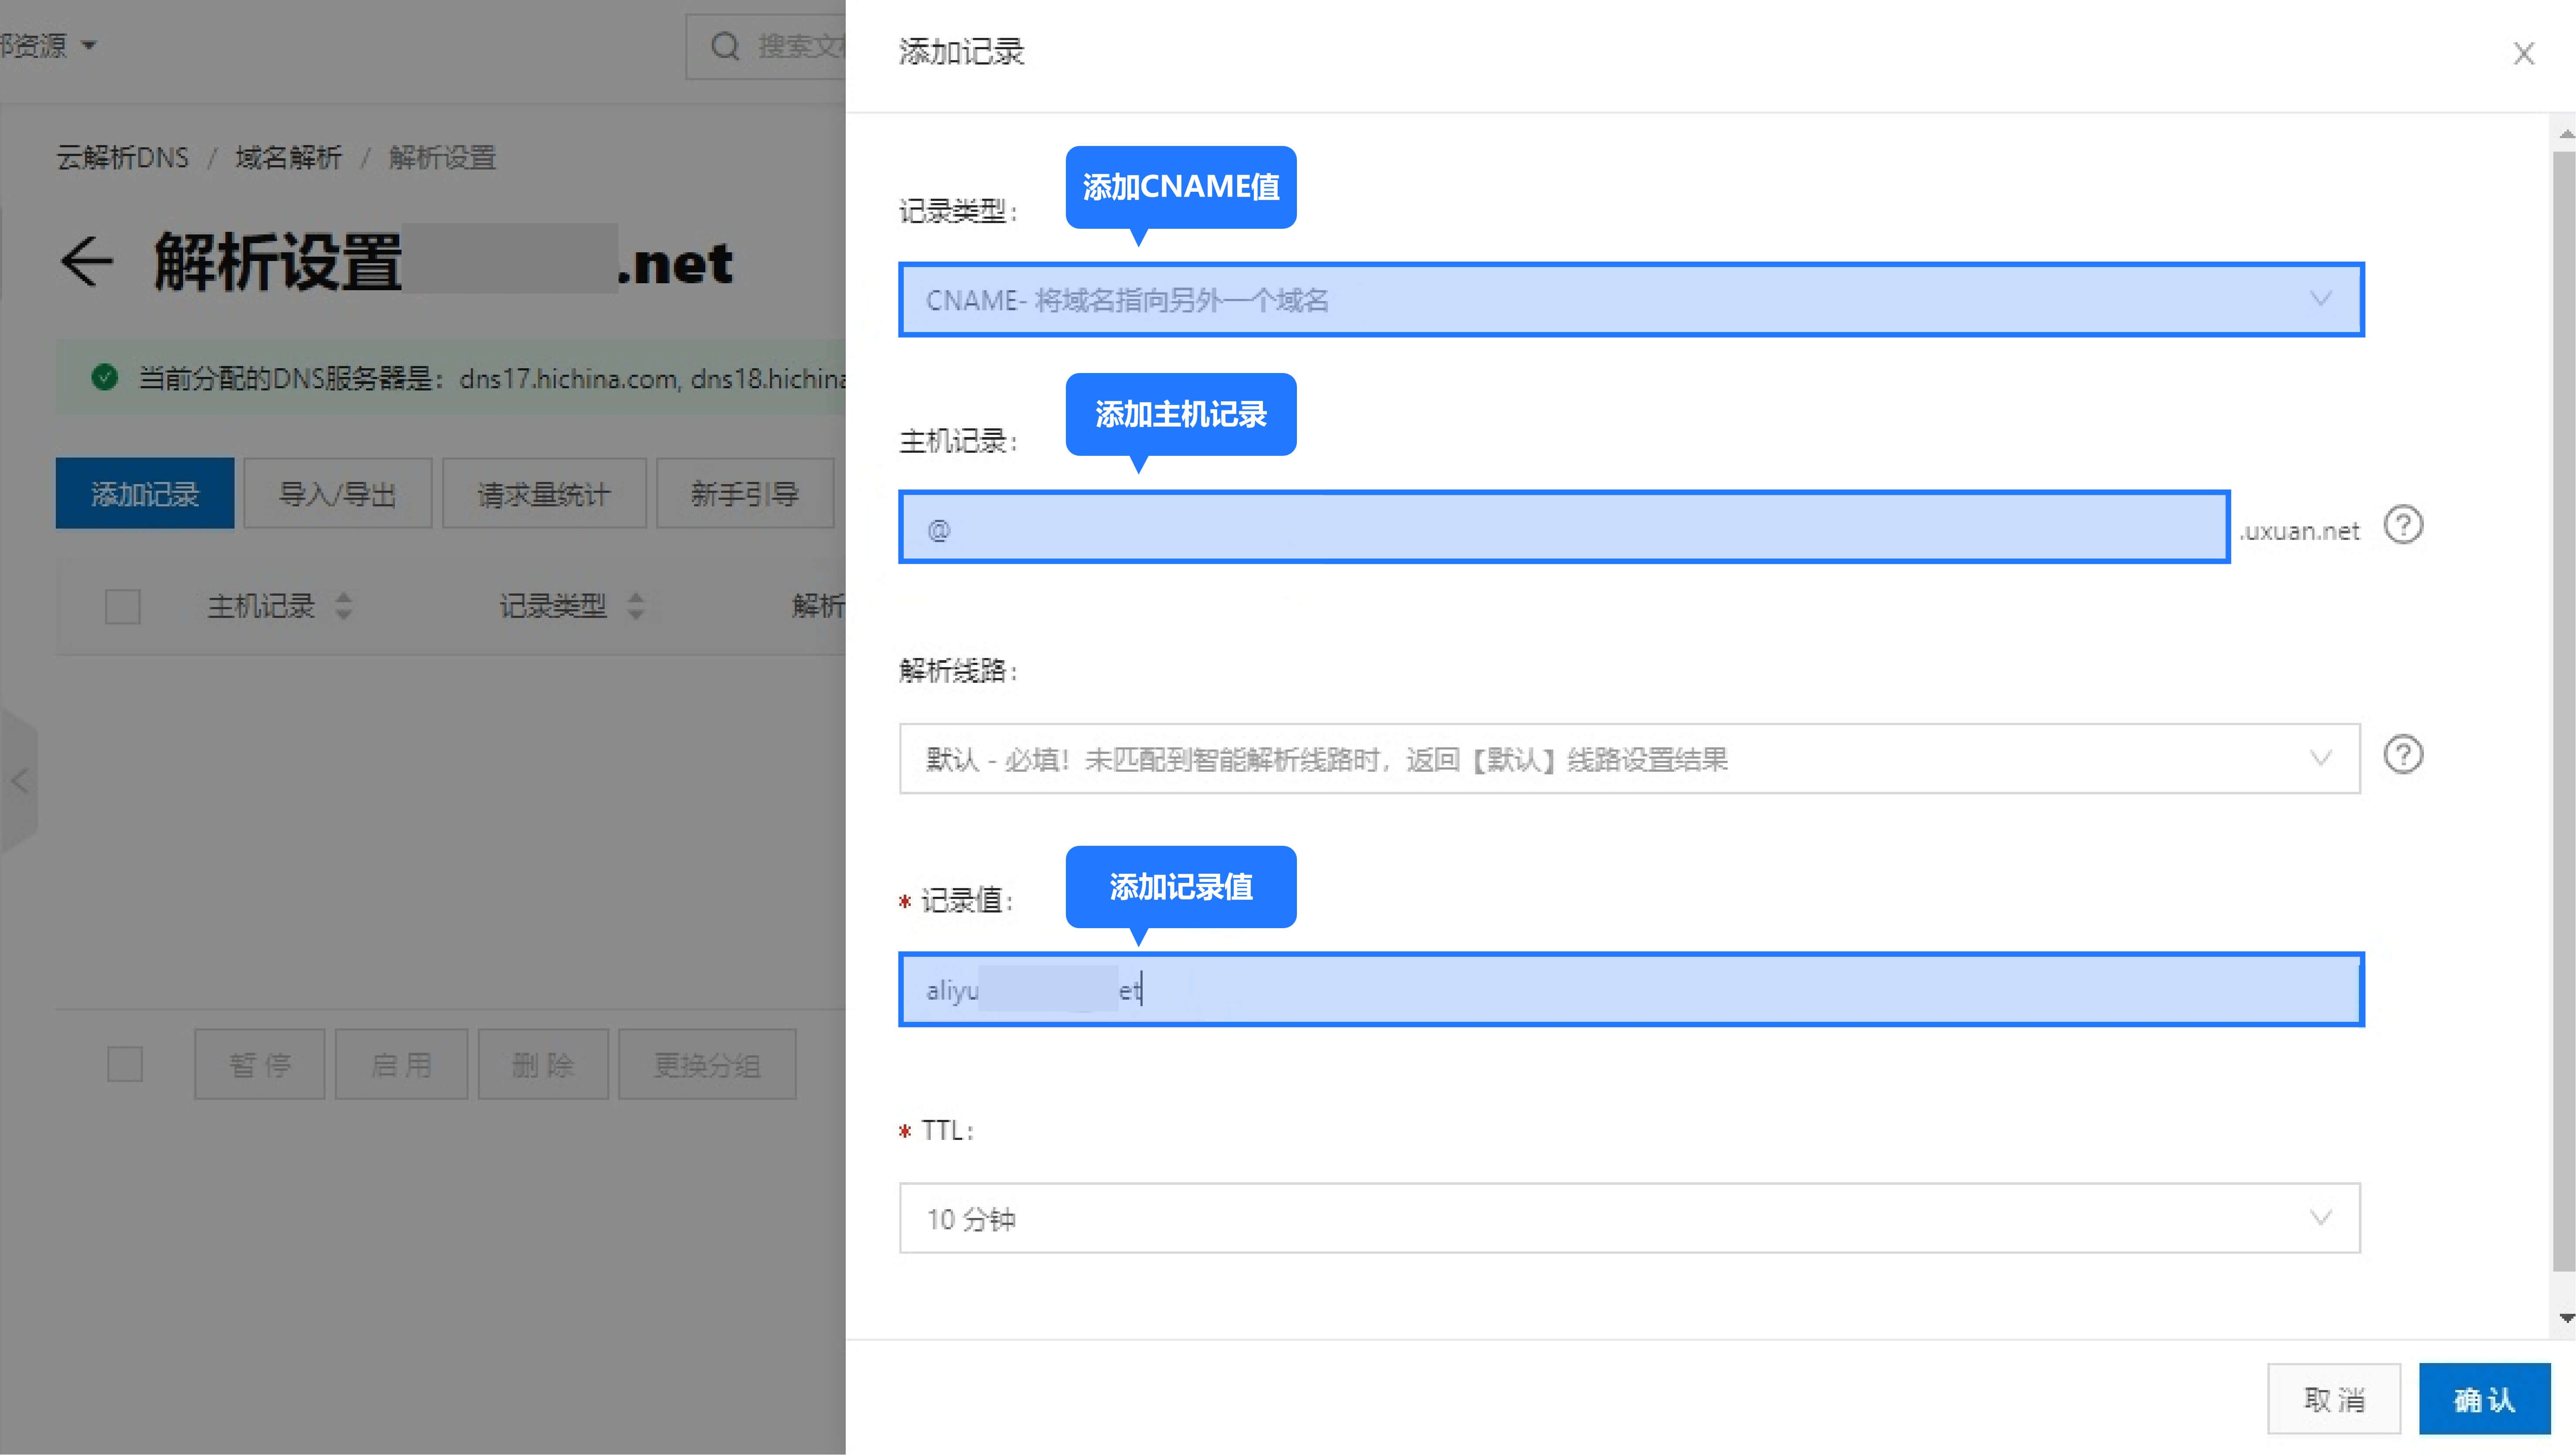Click the sort arrows beside 记录类型 column

(636, 606)
